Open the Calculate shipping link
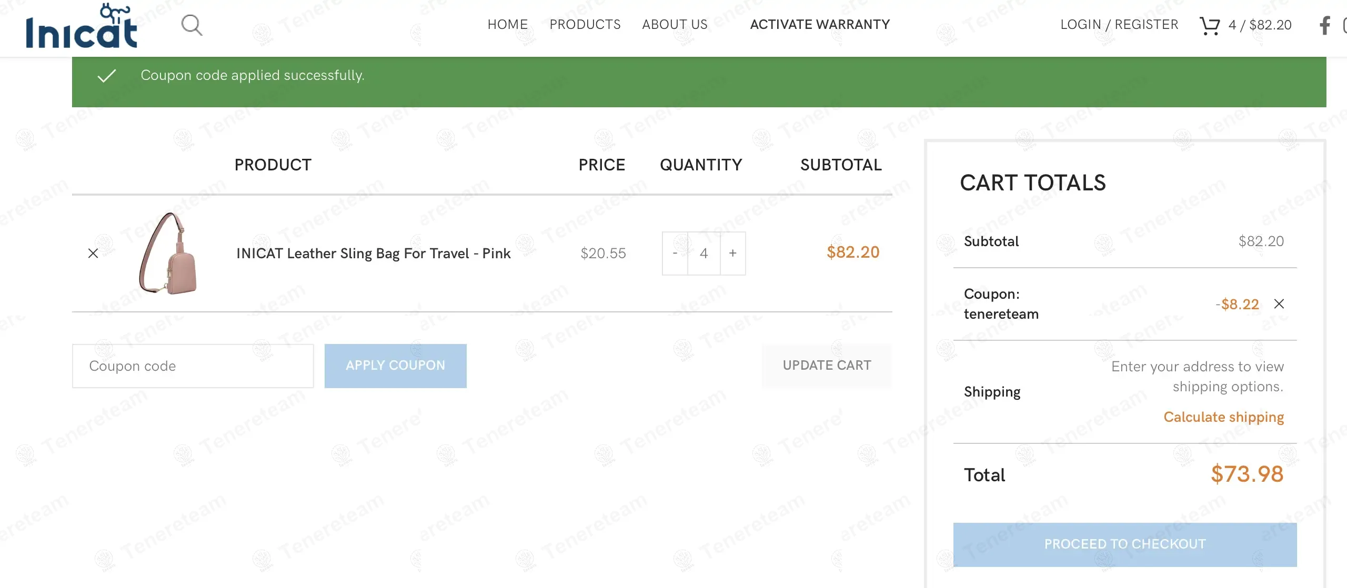The height and width of the screenshot is (588, 1347). coord(1224,417)
